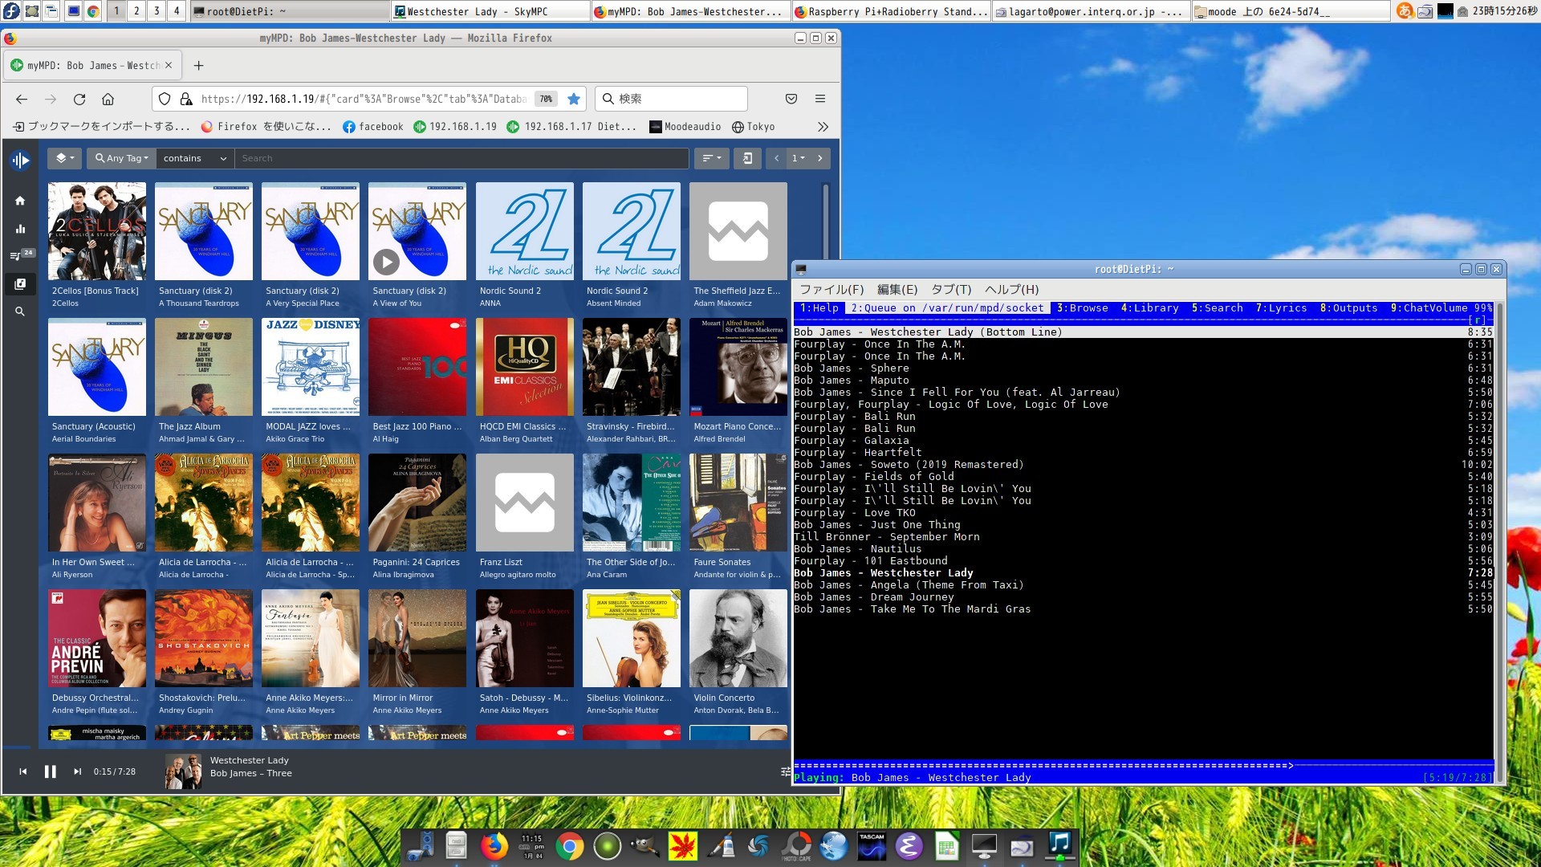The width and height of the screenshot is (1541, 867).
Task: Open the page number 1 dropdown
Action: pos(798,158)
